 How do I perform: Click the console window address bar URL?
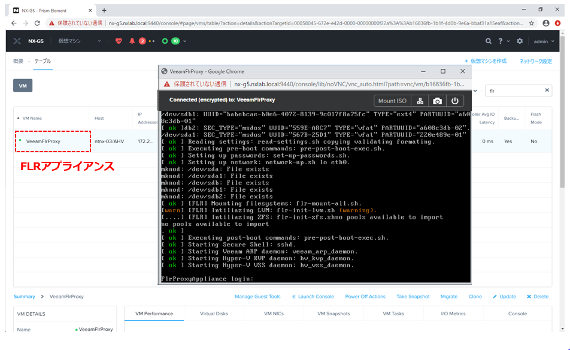tap(349, 84)
